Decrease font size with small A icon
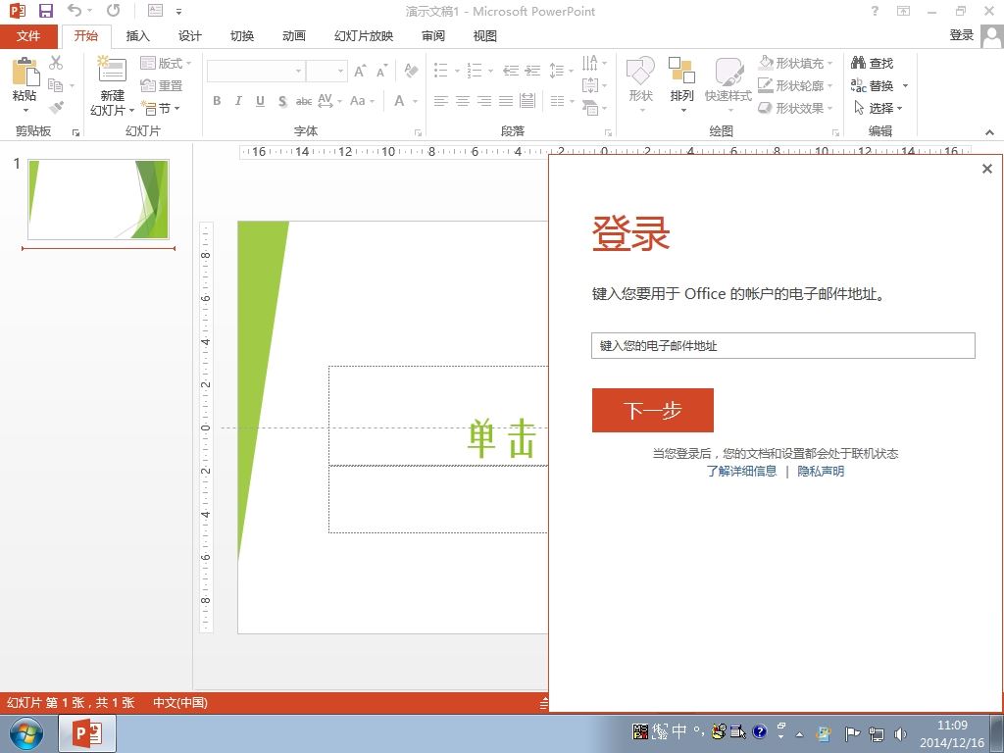 coord(381,71)
